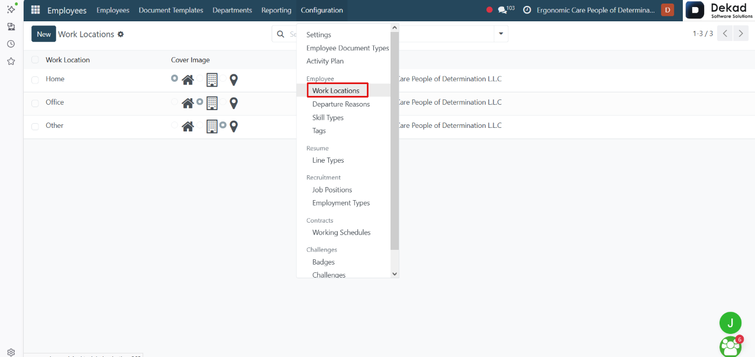Tick the checkbox for the Home row
This screenshot has width=755, height=357.
pyautogui.click(x=35, y=80)
